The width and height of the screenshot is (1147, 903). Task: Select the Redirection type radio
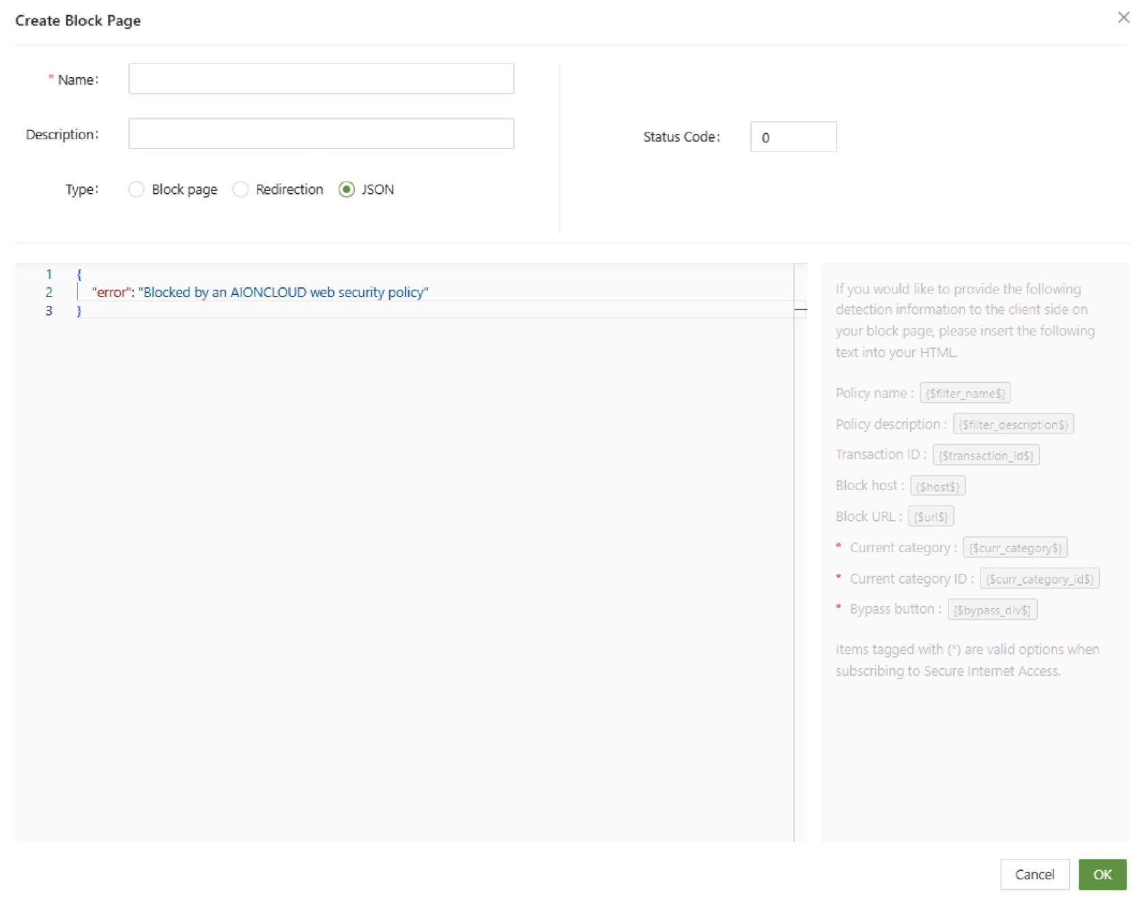[x=240, y=190]
